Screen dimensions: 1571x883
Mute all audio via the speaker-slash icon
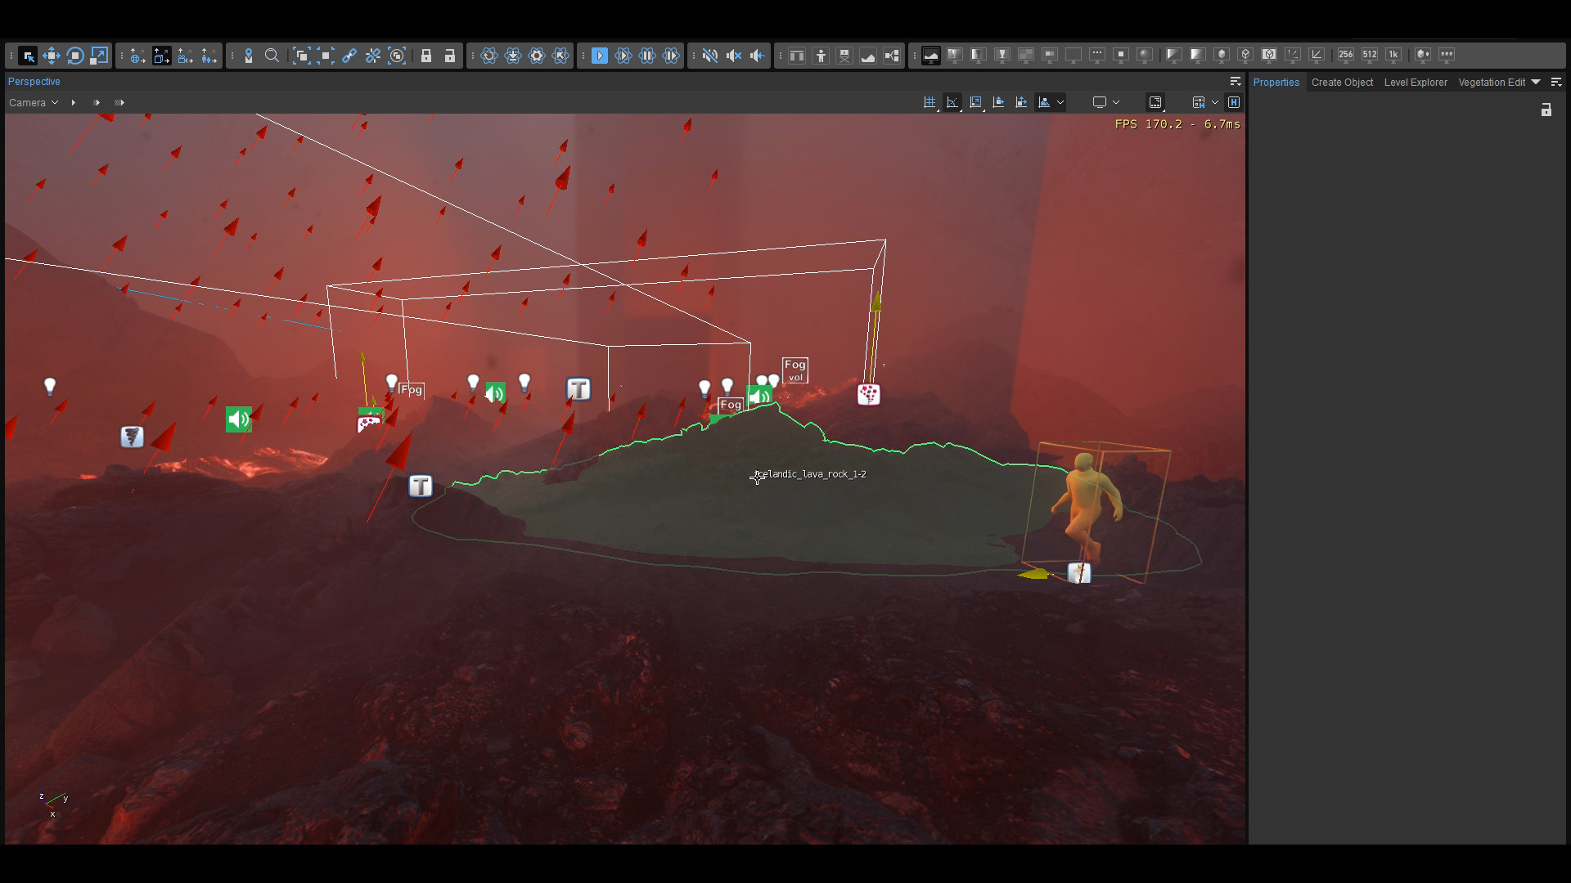710,55
